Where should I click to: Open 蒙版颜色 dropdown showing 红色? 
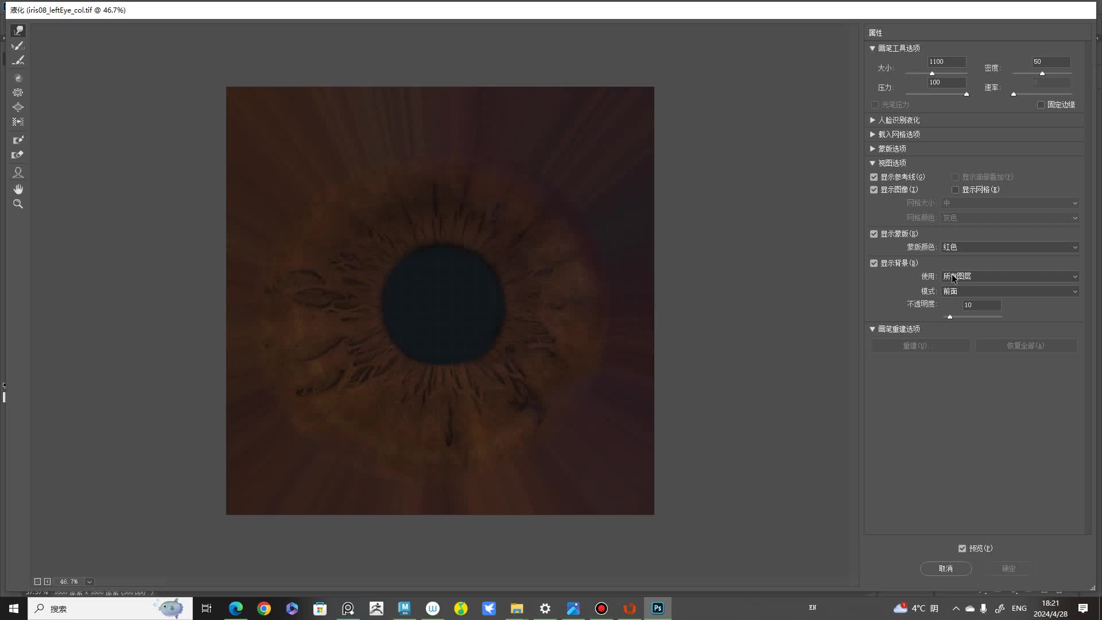point(1010,247)
